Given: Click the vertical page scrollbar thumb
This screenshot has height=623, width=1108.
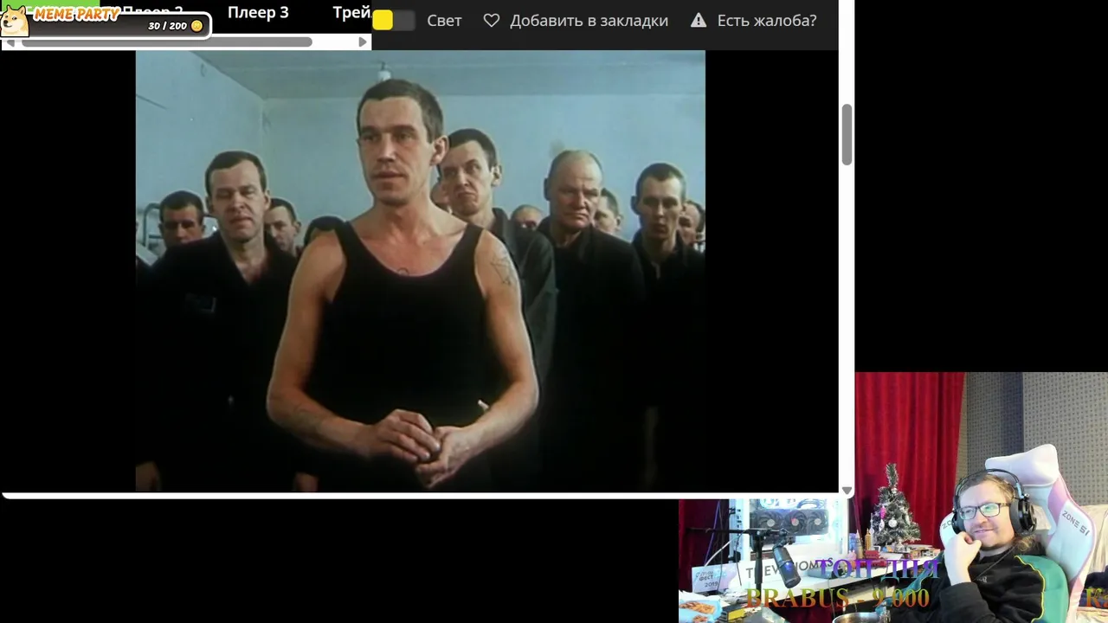Looking at the screenshot, I should coord(847,134).
